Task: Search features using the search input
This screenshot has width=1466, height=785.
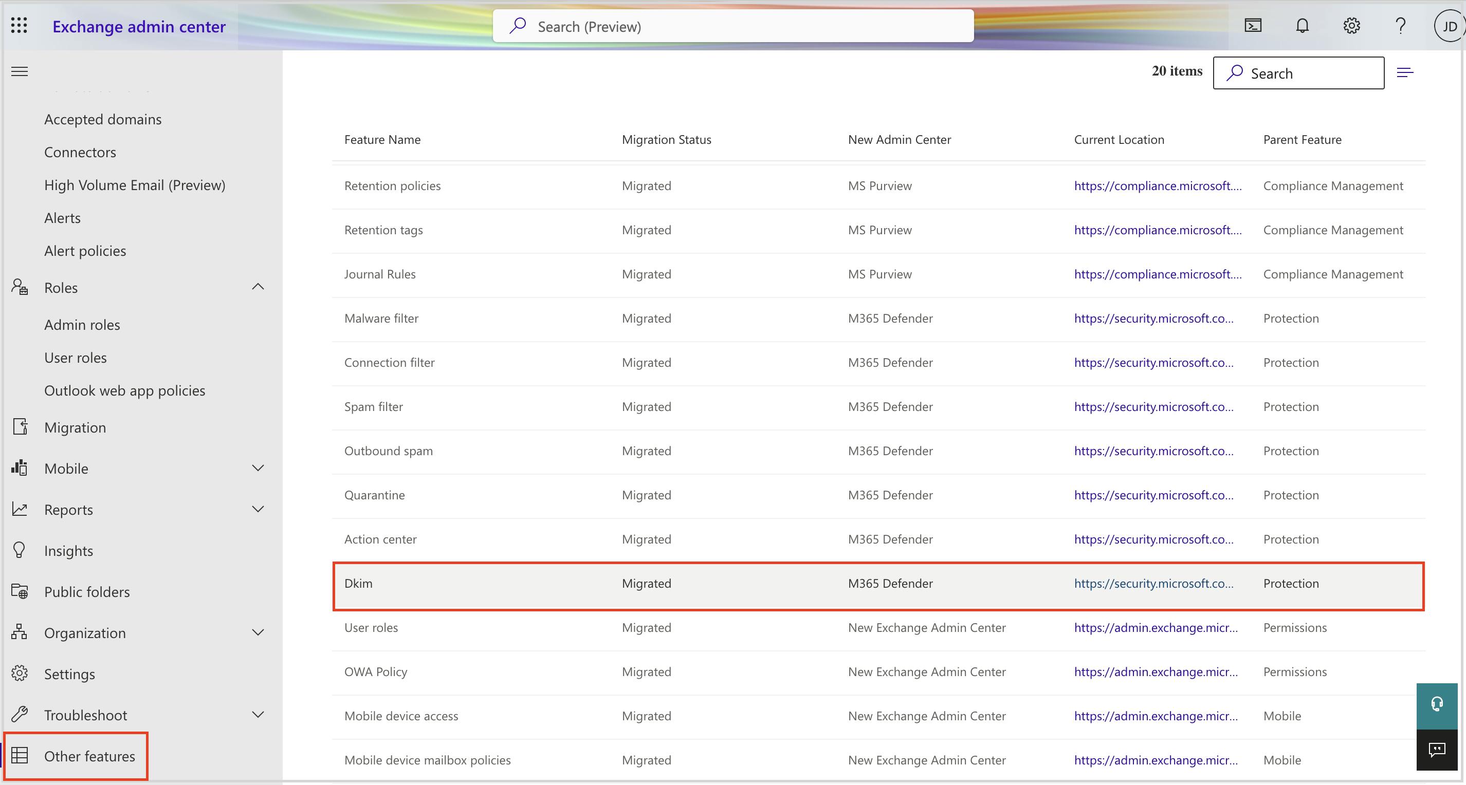Action: 1299,72
